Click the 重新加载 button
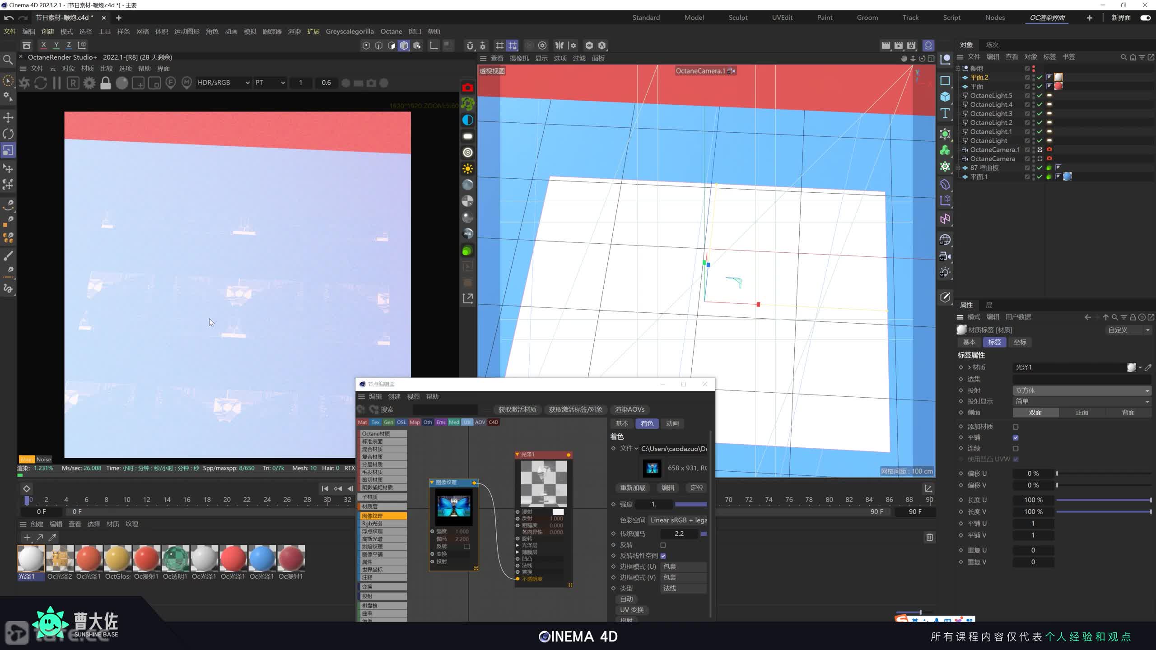The image size is (1156, 650). point(632,487)
